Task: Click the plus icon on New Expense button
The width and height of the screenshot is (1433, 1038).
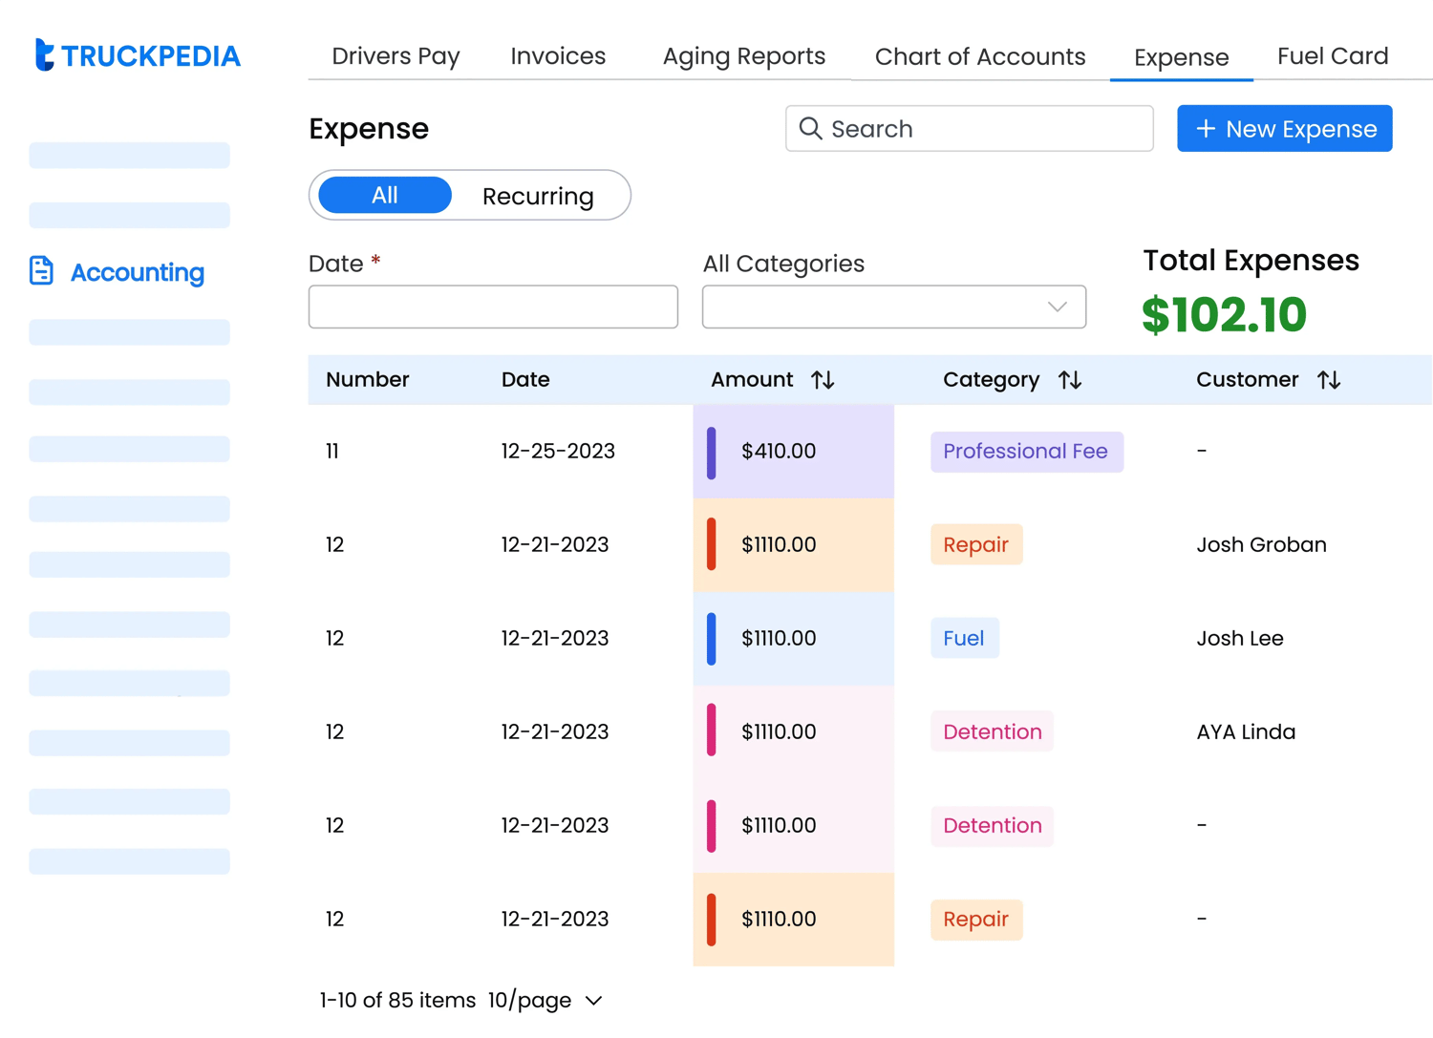Action: tap(1205, 128)
